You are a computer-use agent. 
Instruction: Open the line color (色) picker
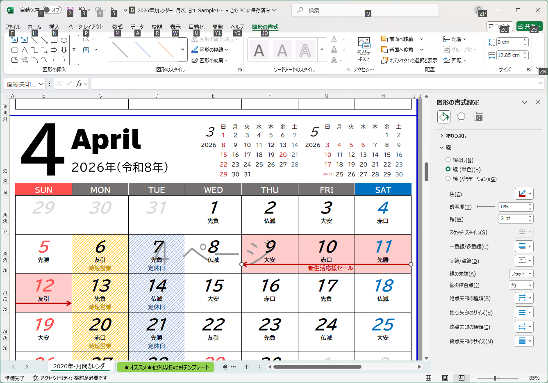[x=524, y=194]
